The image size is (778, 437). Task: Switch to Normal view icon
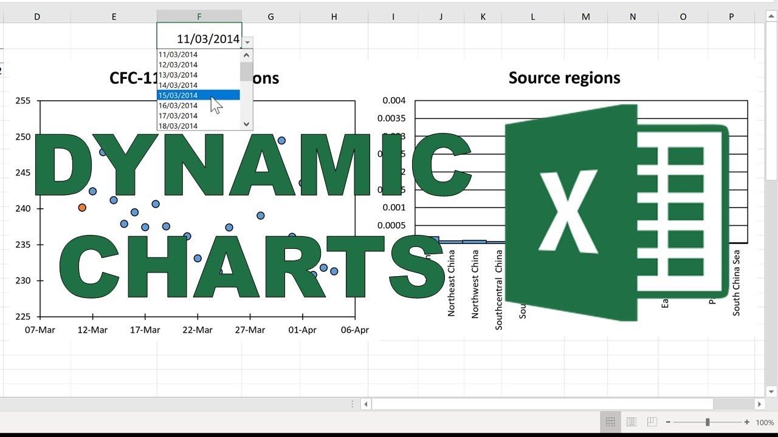coord(611,422)
